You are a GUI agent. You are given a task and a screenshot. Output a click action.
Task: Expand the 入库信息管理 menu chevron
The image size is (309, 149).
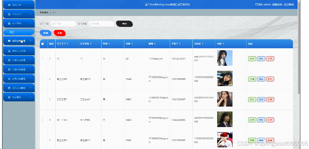(31, 60)
